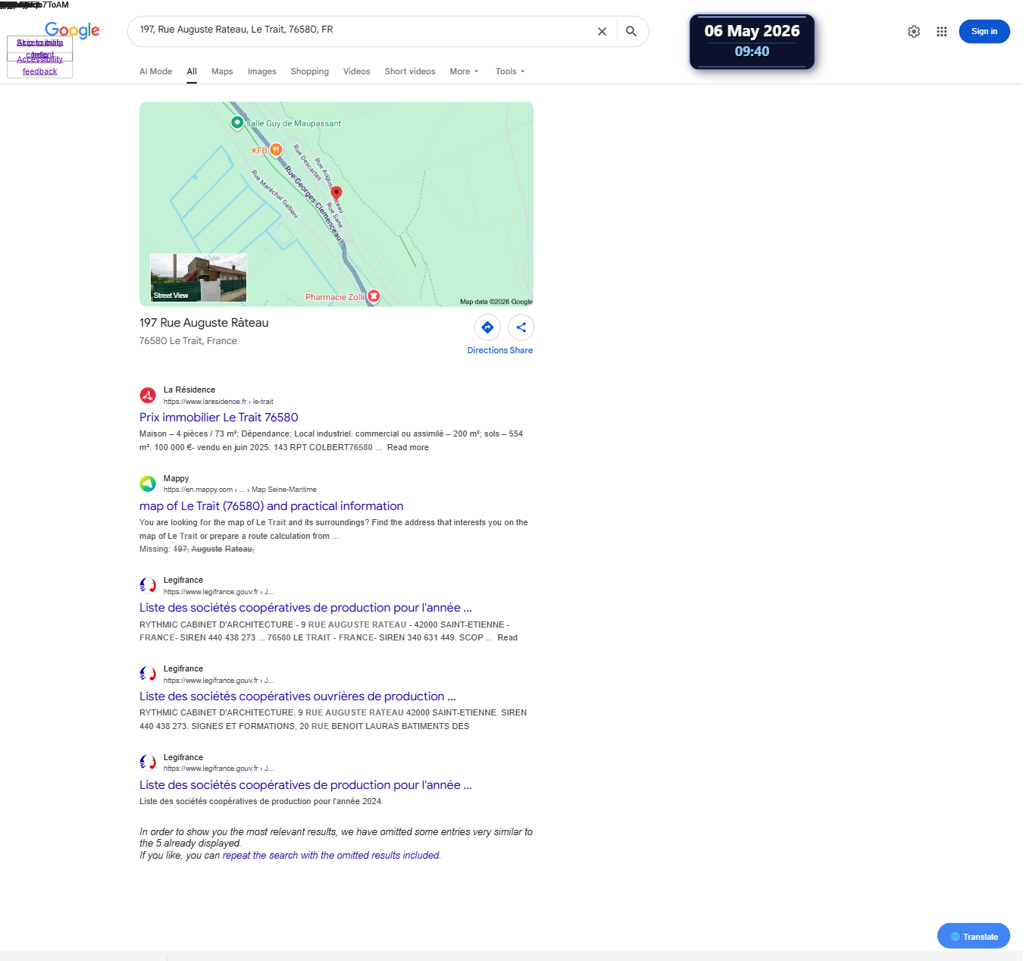
Task: Open the Google apps grid
Action: 941,32
